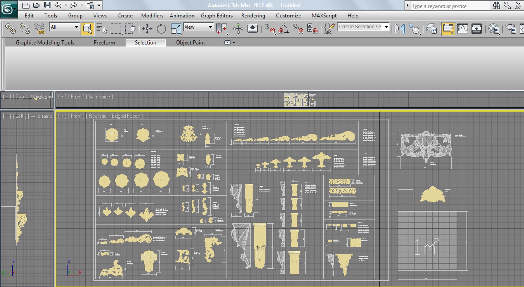Select the Graphite Modeling Tools tab
Image resolution: width=524 pixels, height=287 pixels.
45,42
